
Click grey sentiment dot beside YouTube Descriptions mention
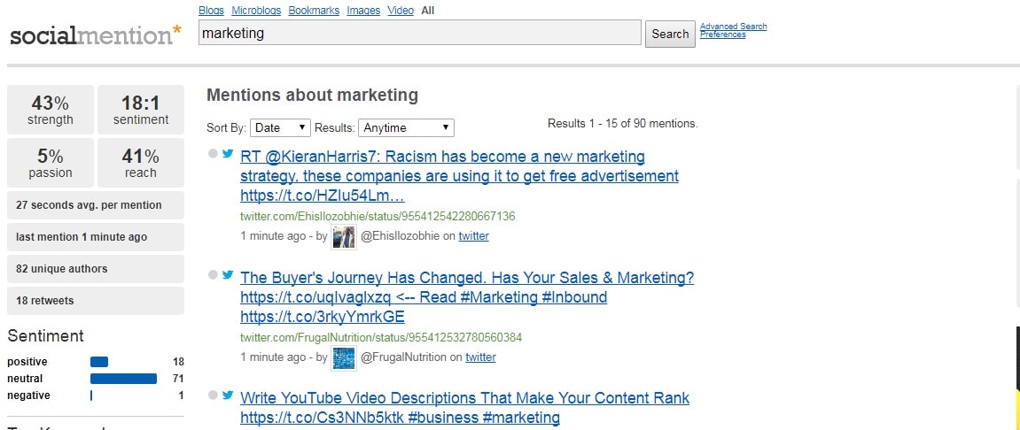tap(213, 395)
